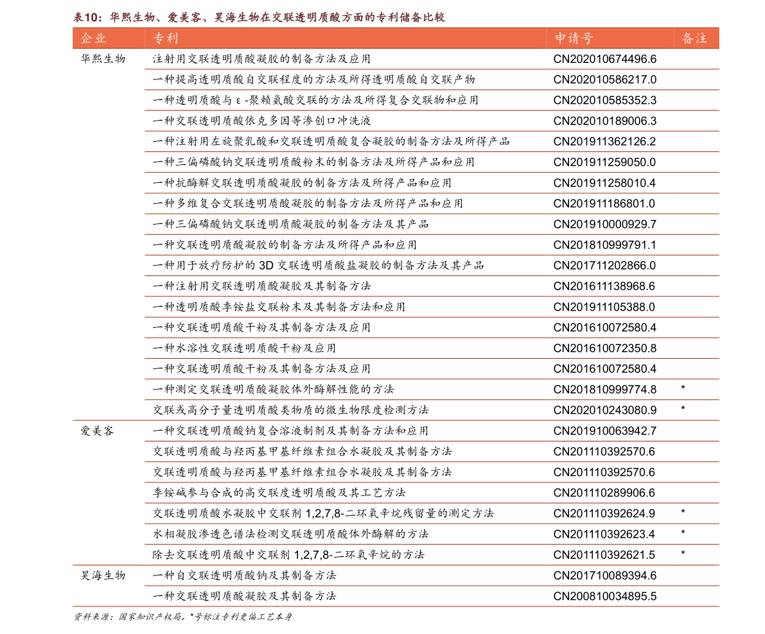The image size is (765, 634).
Task: Select the 昊海生物 company cell
Action: point(103,576)
